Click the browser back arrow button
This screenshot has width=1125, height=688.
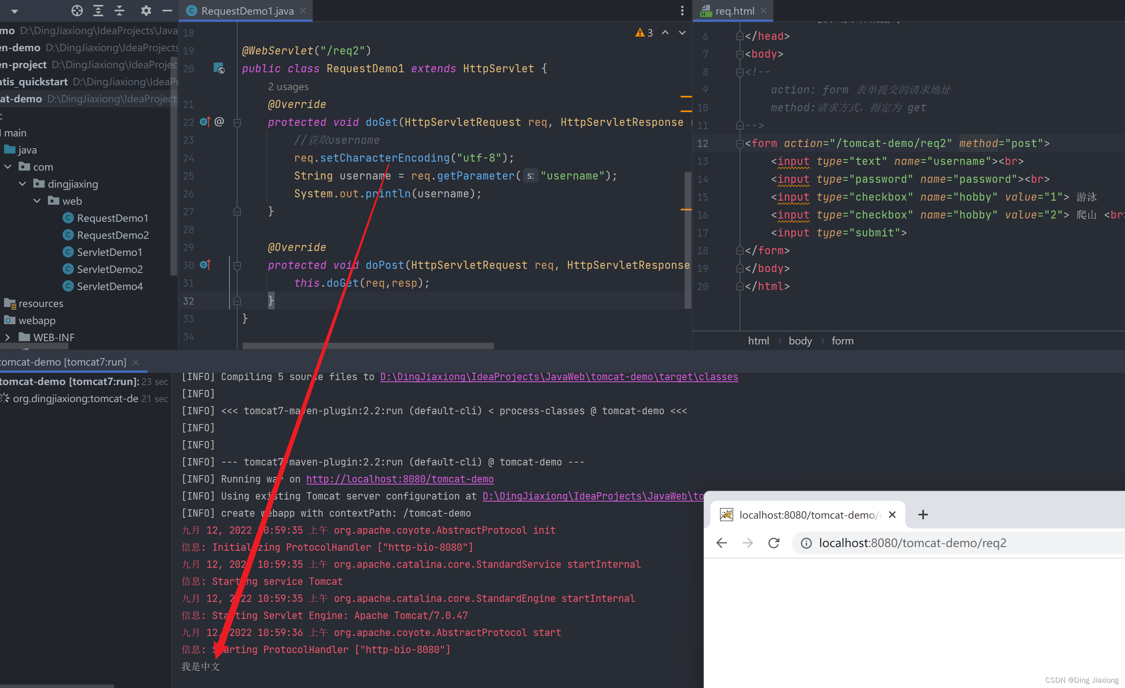point(722,543)
